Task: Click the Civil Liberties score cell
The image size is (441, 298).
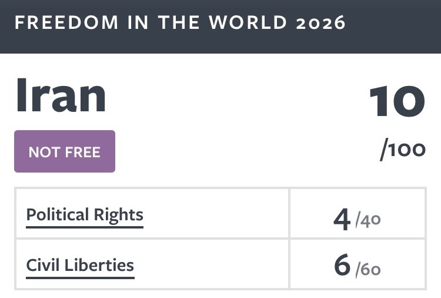Action: coord(358,264)
